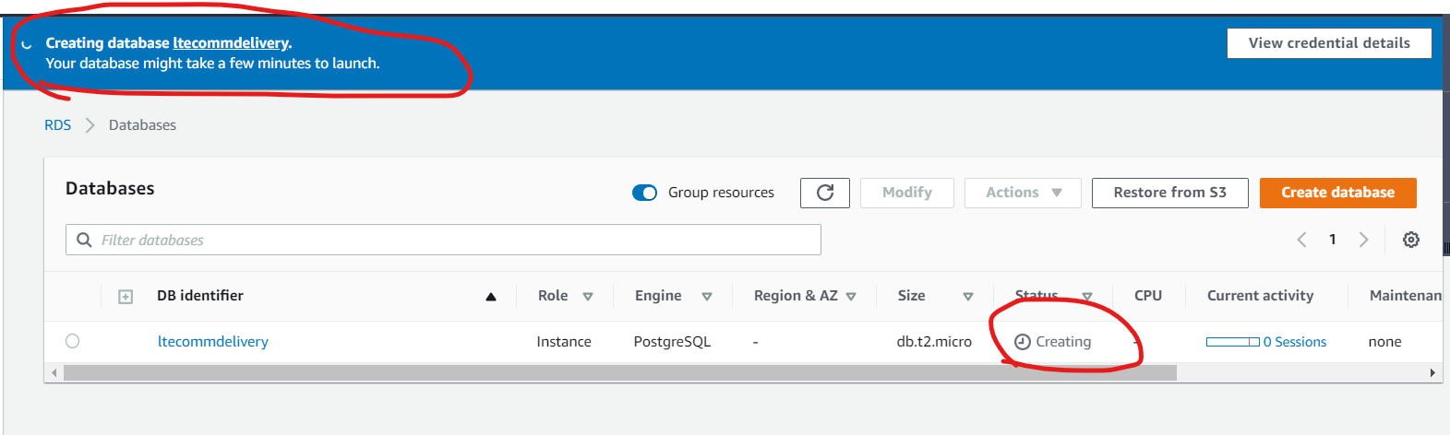Sort by Region & AZ column arrow
This screenshot has height=435, width=1450.
click(851, 297)
